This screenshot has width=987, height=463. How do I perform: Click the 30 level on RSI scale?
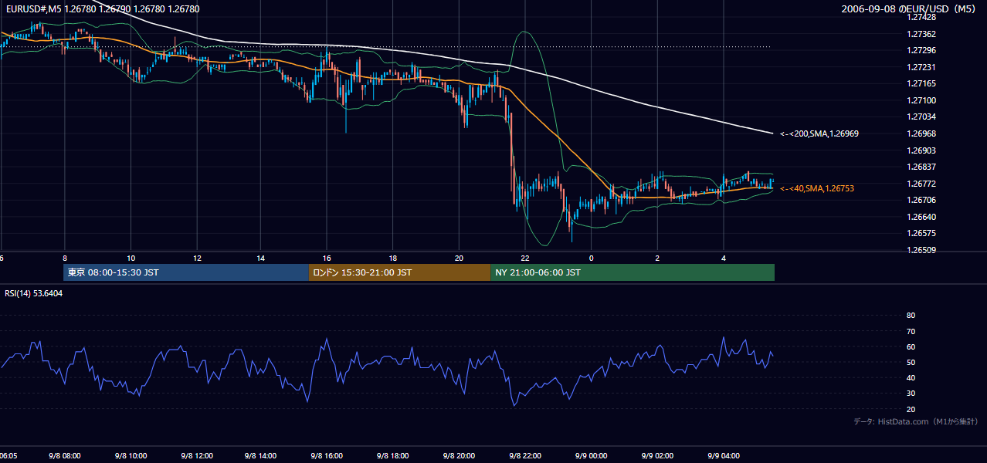pyautogui.click(x=911, y=394)
